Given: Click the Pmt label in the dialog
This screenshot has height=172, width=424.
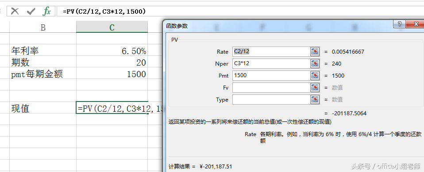Looking at the screenshot, I should [224, 75].
